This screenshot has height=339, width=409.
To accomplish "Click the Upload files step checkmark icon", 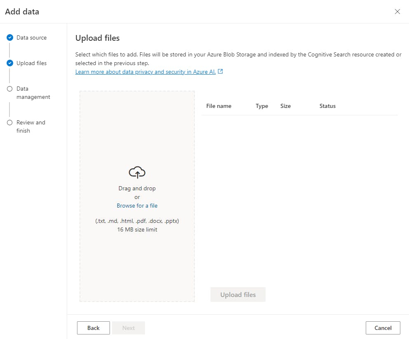I will point(10,63).
